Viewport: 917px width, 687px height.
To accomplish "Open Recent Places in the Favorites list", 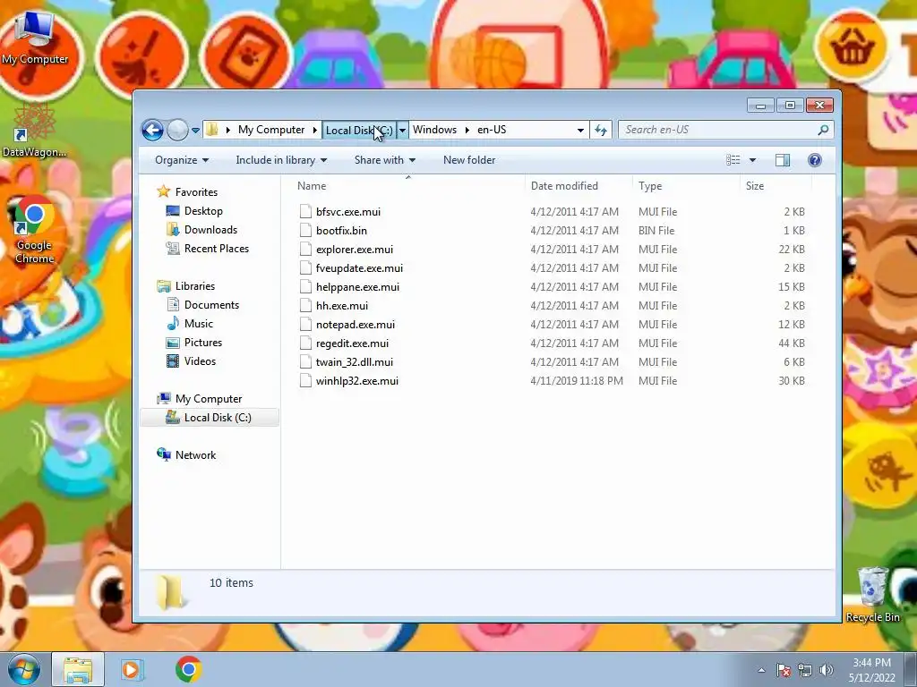I will pyautogui.click(x=217, y=249).
